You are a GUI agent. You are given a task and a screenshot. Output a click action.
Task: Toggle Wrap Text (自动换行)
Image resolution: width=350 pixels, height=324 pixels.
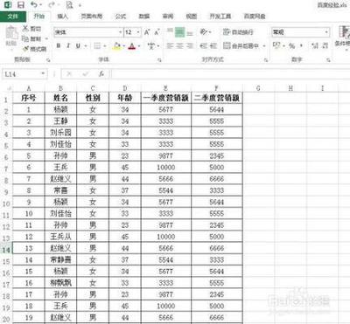pos(238,31)
